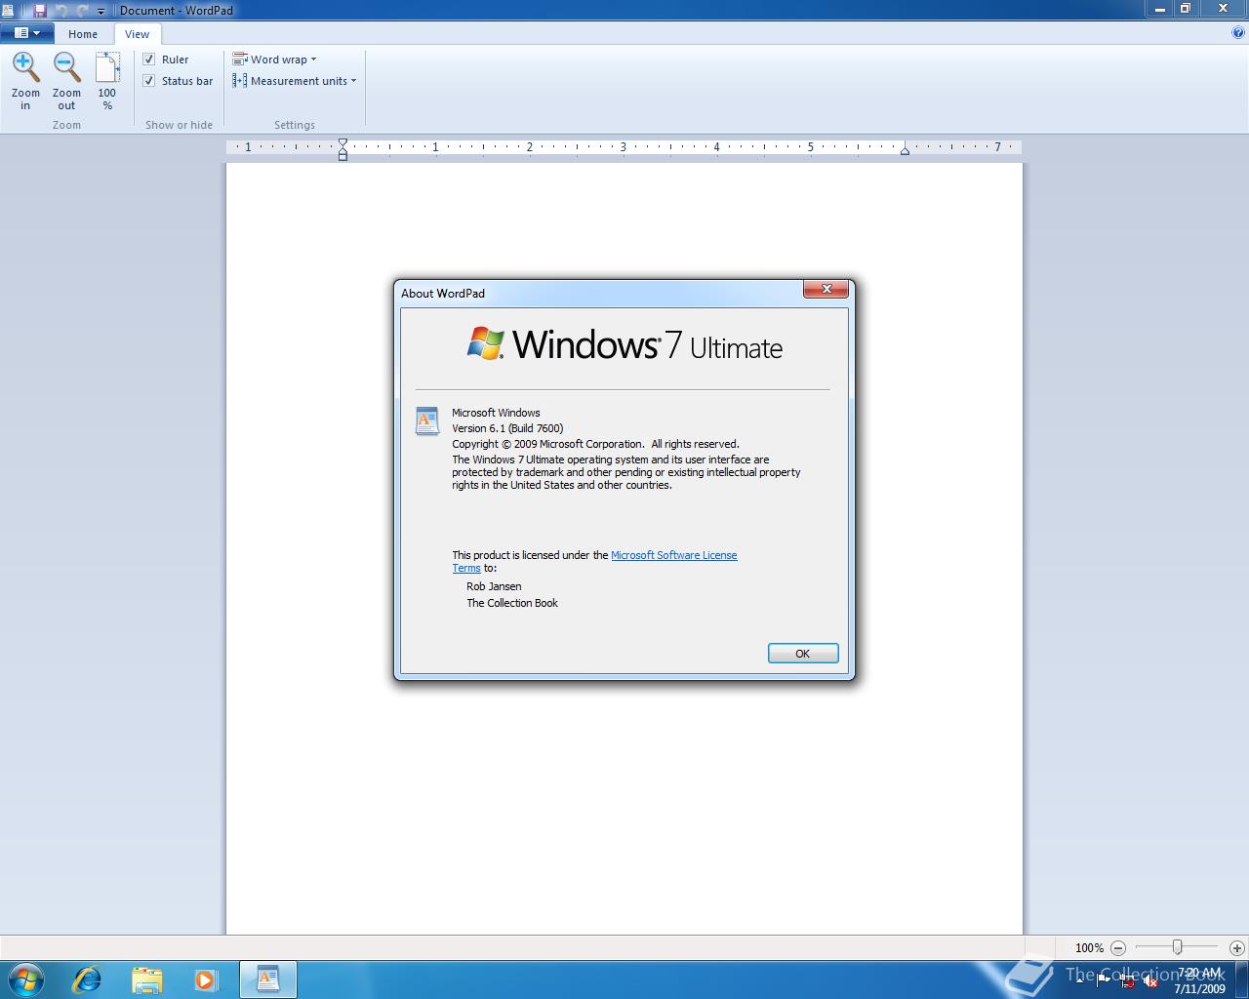The height and width of the screenshot is (999, 1249).
Task: Open the Windows Start orb
Action: (26, 979)
